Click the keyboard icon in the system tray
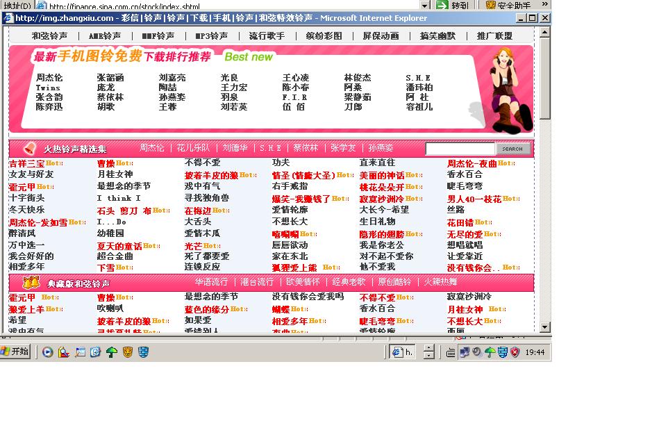Screen dimensions: 668x437 [x=450, y=352]
